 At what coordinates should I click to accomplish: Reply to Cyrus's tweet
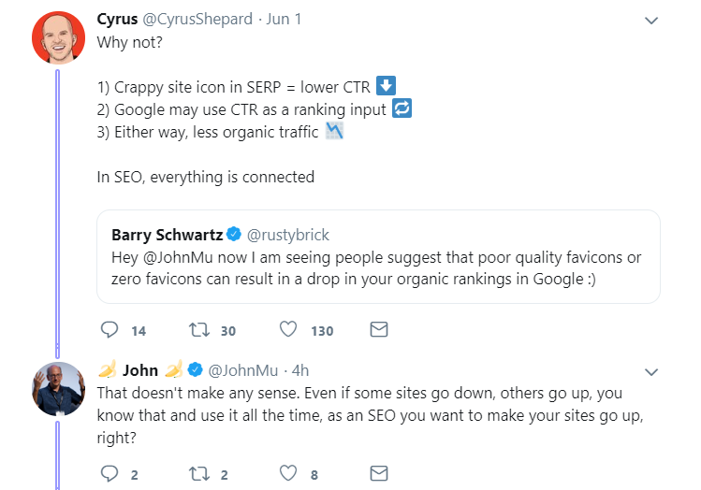coord(110,330)
